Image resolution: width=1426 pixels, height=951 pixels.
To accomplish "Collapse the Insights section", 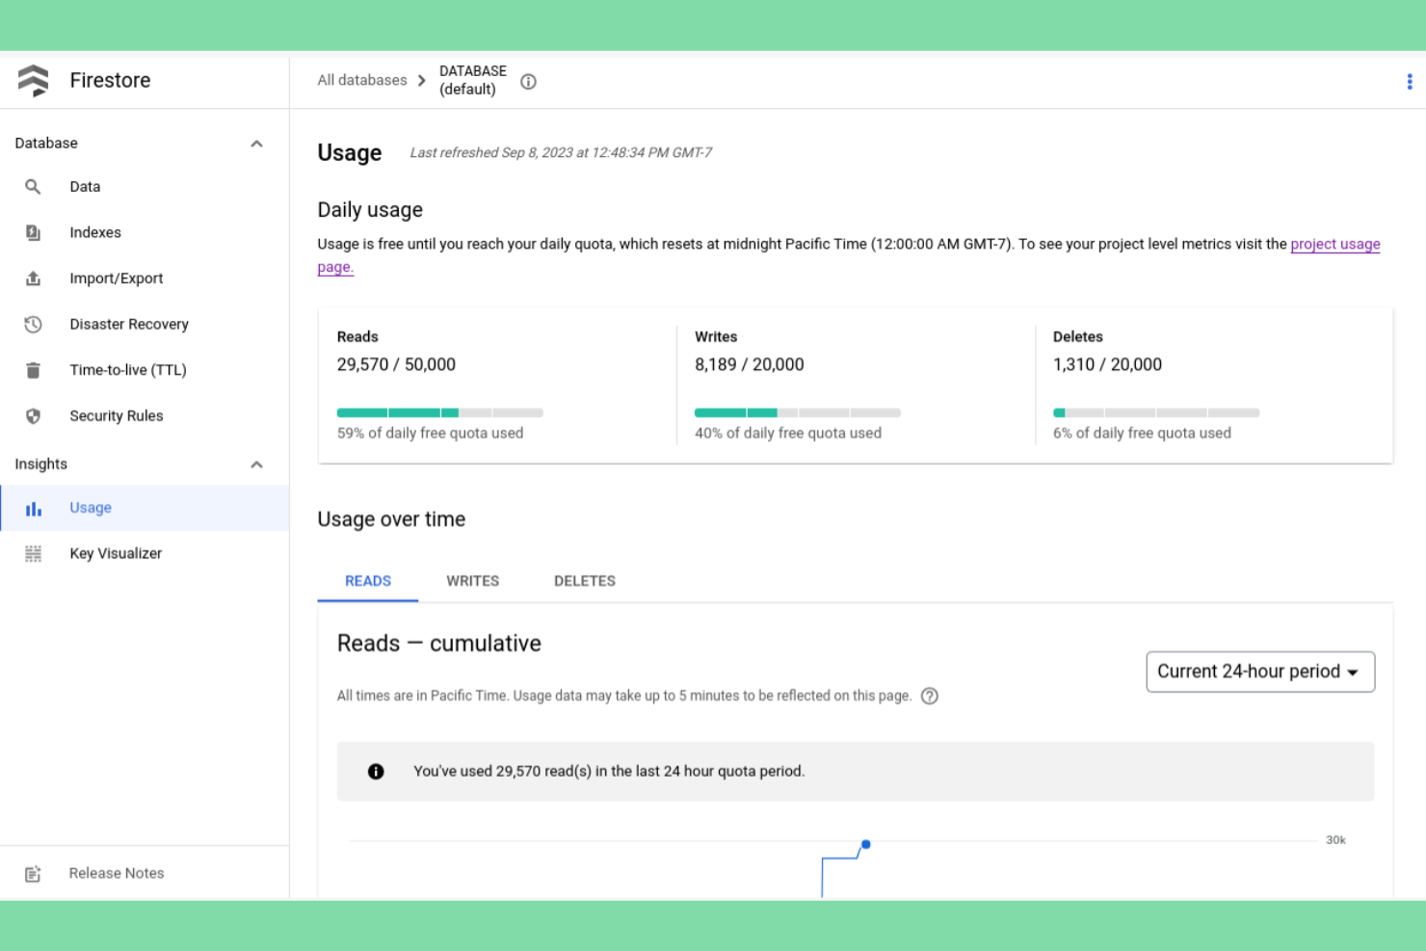I will pos(256,463).
